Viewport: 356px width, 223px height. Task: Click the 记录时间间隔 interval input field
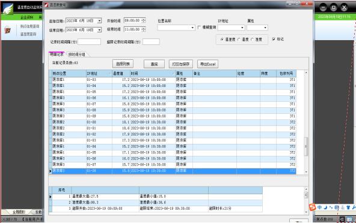[x=89, y=41]
